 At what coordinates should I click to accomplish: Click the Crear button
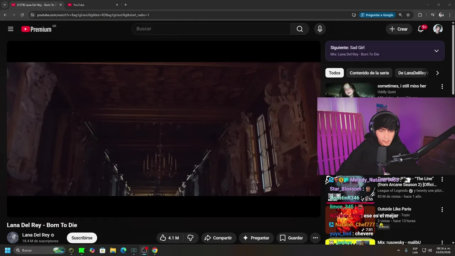(x=398, y=29)
